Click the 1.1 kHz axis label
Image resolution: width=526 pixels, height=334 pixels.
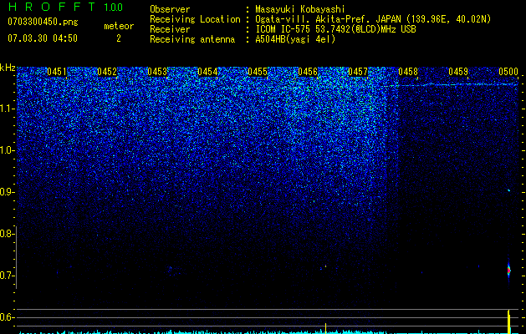click(x=8, y=109)
